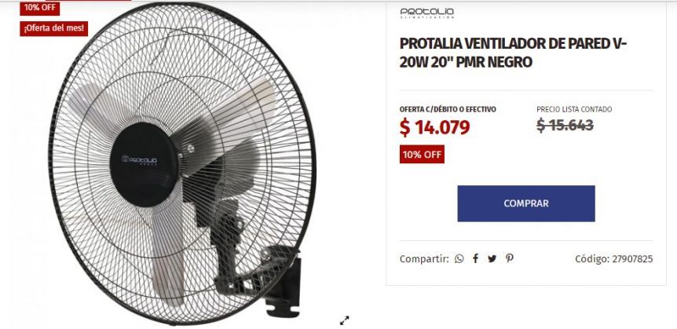Share the product on Twitter

(492, 259)
